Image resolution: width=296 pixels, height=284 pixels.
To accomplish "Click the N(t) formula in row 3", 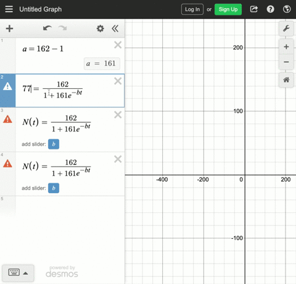I will point(57,123).
